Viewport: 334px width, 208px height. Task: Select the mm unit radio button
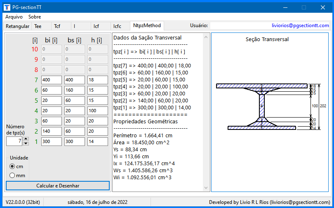click(x=12, y=176)
